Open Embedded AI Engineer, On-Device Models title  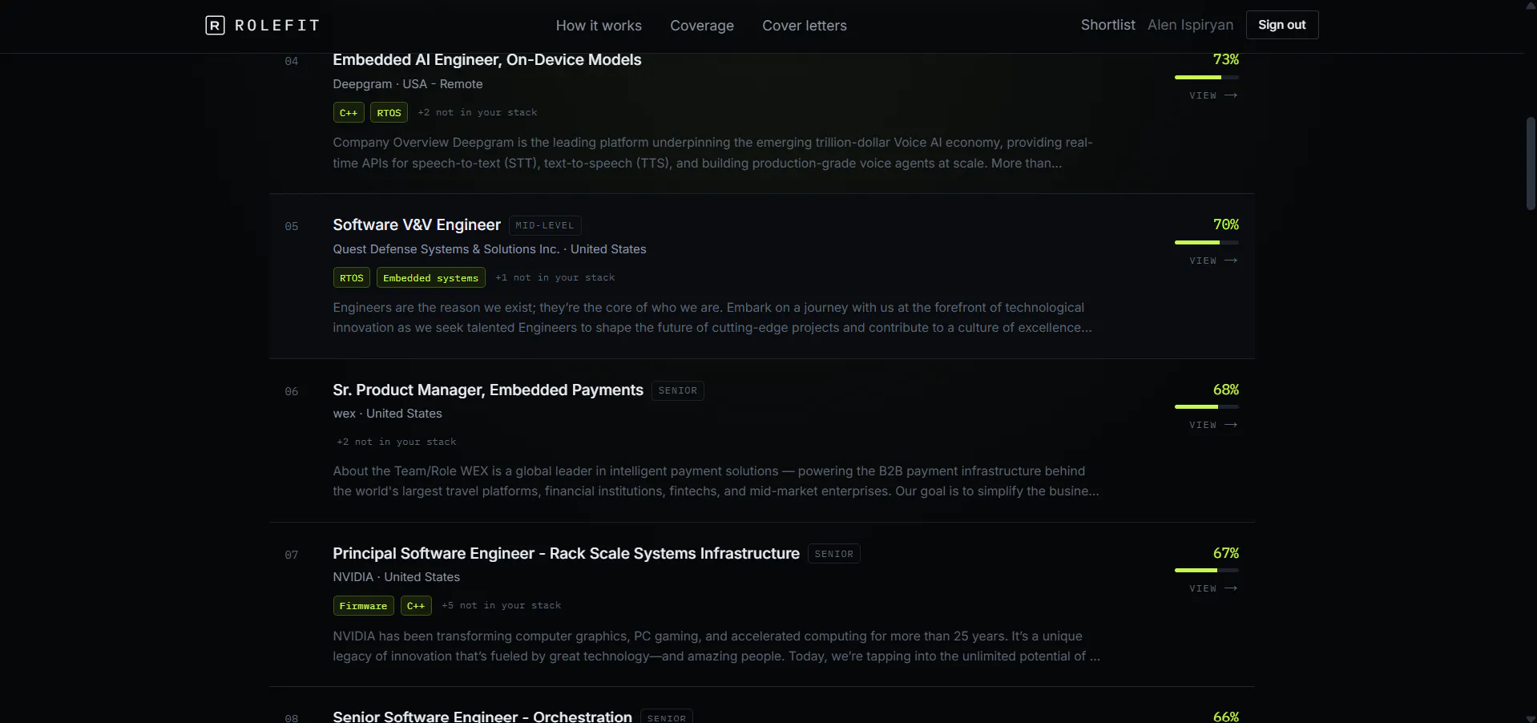[x=486, y=60]
